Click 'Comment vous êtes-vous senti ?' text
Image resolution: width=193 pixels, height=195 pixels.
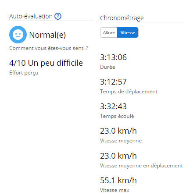click(x=49, y=48)
